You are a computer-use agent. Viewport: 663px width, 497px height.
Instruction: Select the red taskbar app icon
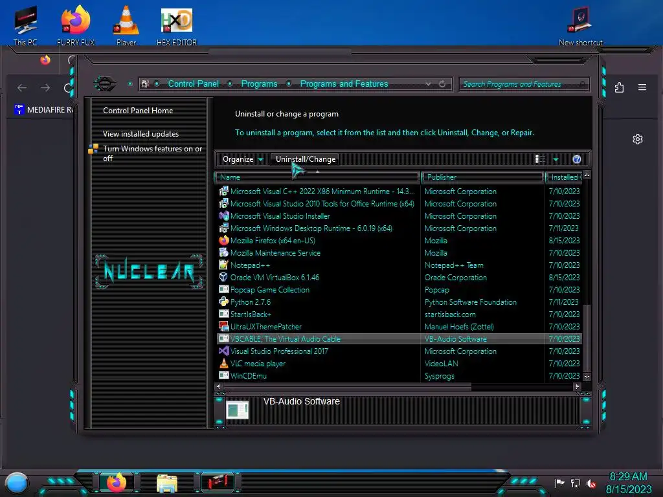point(218,482)
